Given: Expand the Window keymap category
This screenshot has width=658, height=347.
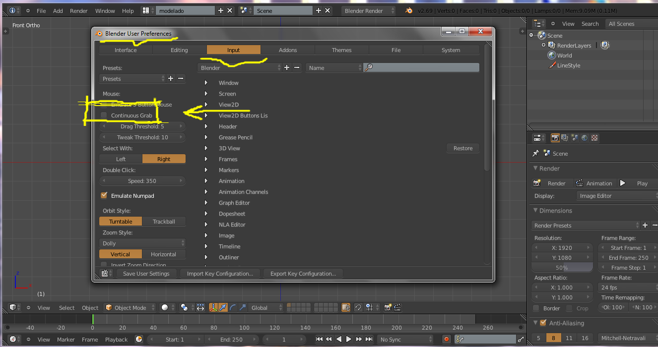Looking at the screenshot, I should (x=206, y=83).
